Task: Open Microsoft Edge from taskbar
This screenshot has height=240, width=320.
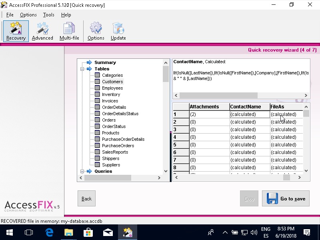Action: (49, 232)
